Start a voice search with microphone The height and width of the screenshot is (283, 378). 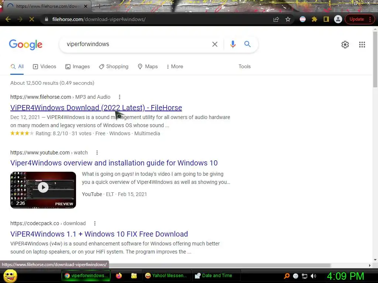[233, 44]
